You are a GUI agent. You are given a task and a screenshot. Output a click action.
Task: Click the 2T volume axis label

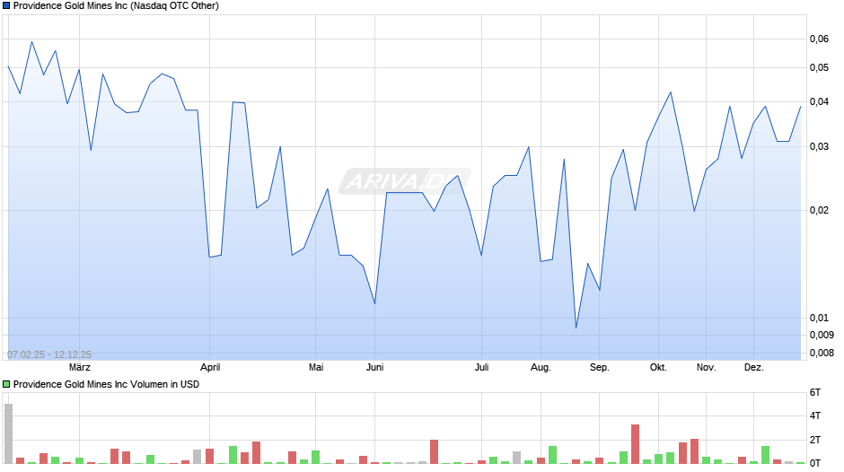point(815,440)
